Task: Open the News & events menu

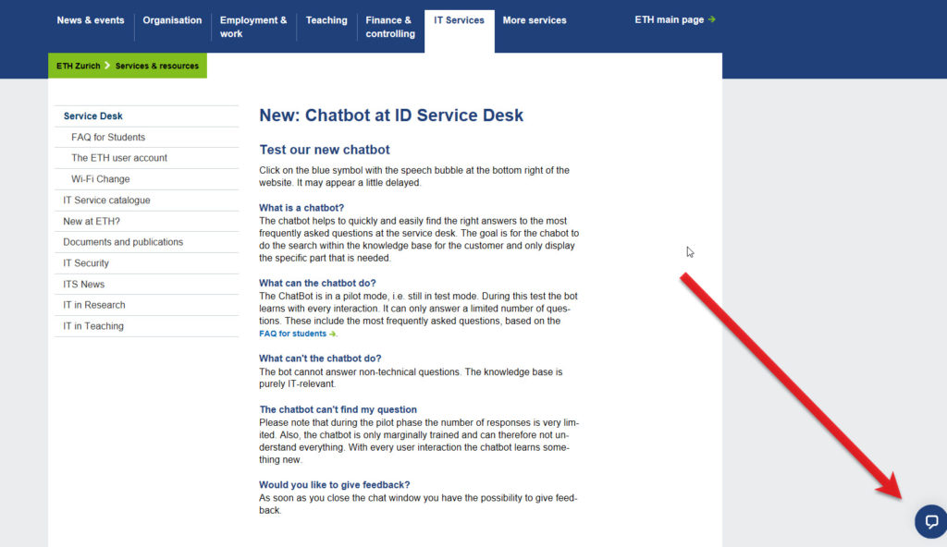Action: [x=91, y=20]
